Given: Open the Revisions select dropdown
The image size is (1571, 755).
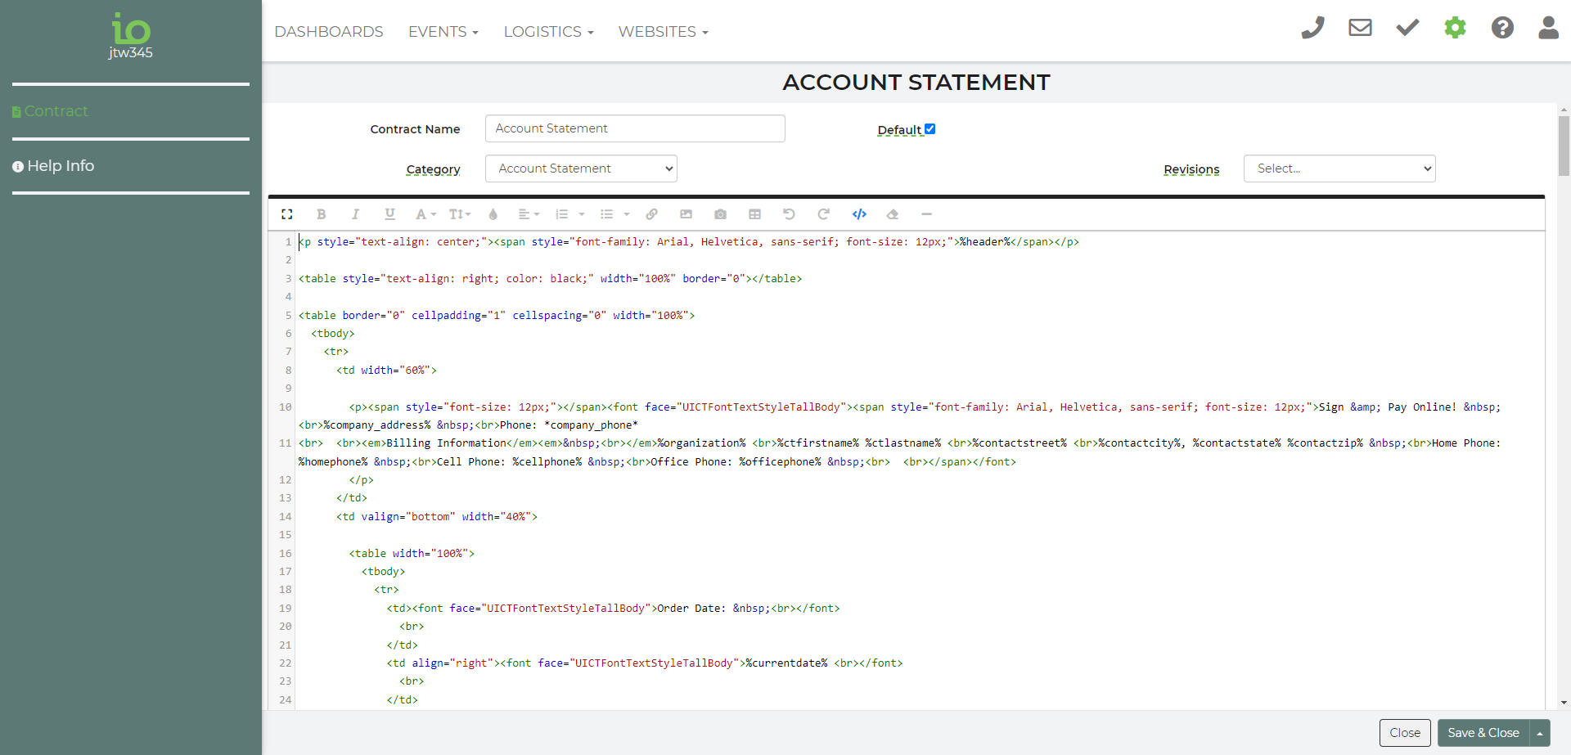Looking at the screenshot, I should (1339, 169).
